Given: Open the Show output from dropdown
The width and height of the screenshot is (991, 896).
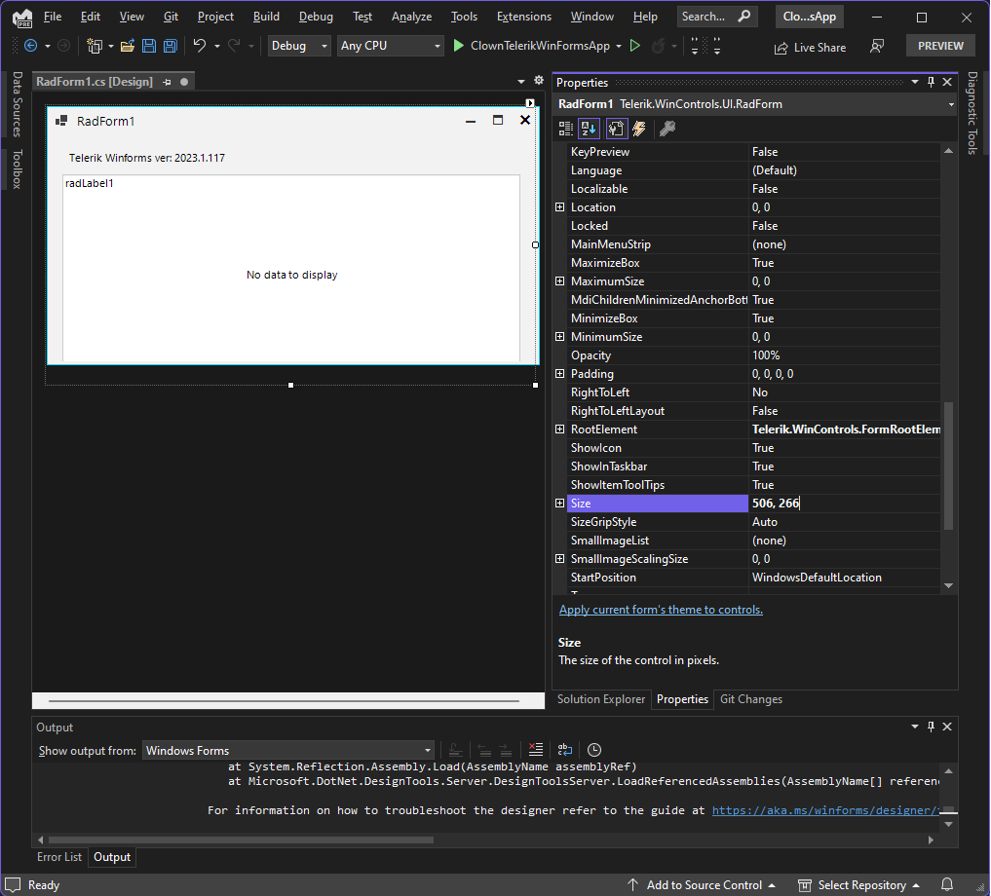Looking at the screenshot, I should tap(288, 750).
